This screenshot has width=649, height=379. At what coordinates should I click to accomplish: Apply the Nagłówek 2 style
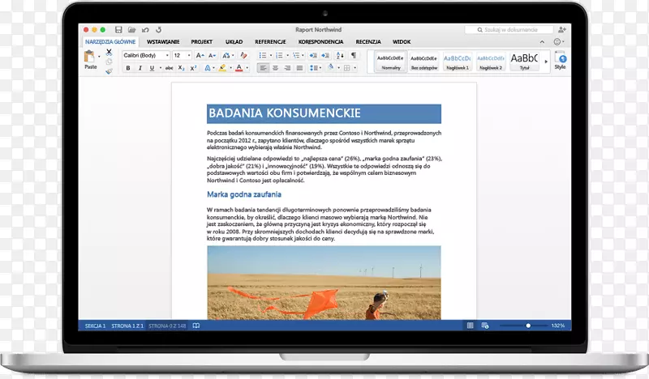pos(491,62)
